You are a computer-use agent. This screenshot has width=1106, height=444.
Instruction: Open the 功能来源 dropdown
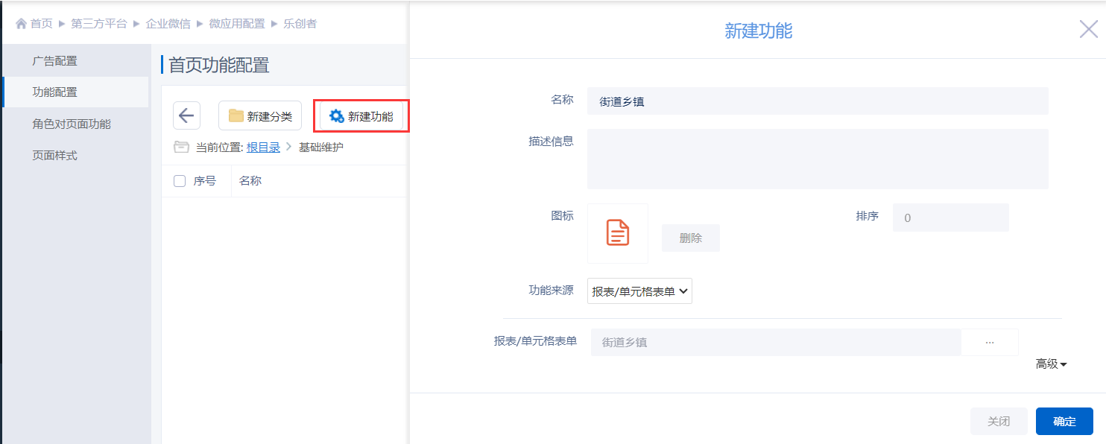point(639,291)
